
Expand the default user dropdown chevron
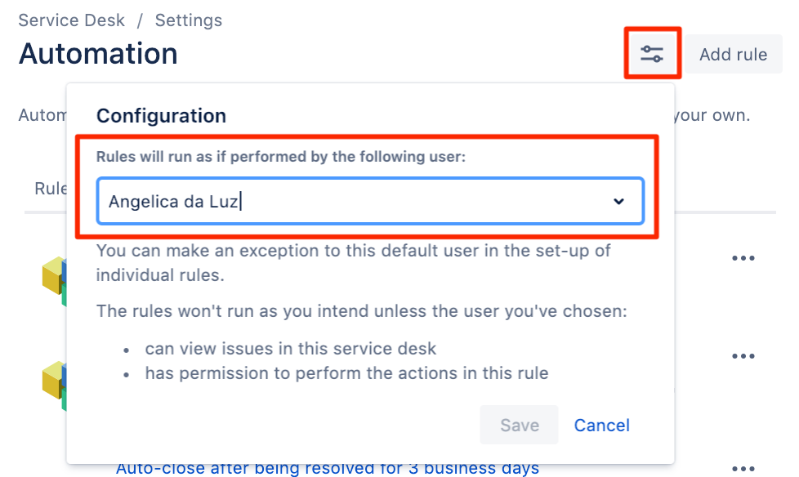[618, 201]
